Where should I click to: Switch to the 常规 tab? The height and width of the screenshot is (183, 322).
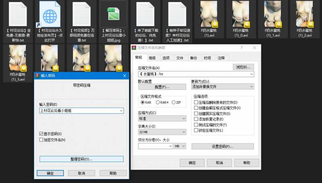click(x=138, y=58)
